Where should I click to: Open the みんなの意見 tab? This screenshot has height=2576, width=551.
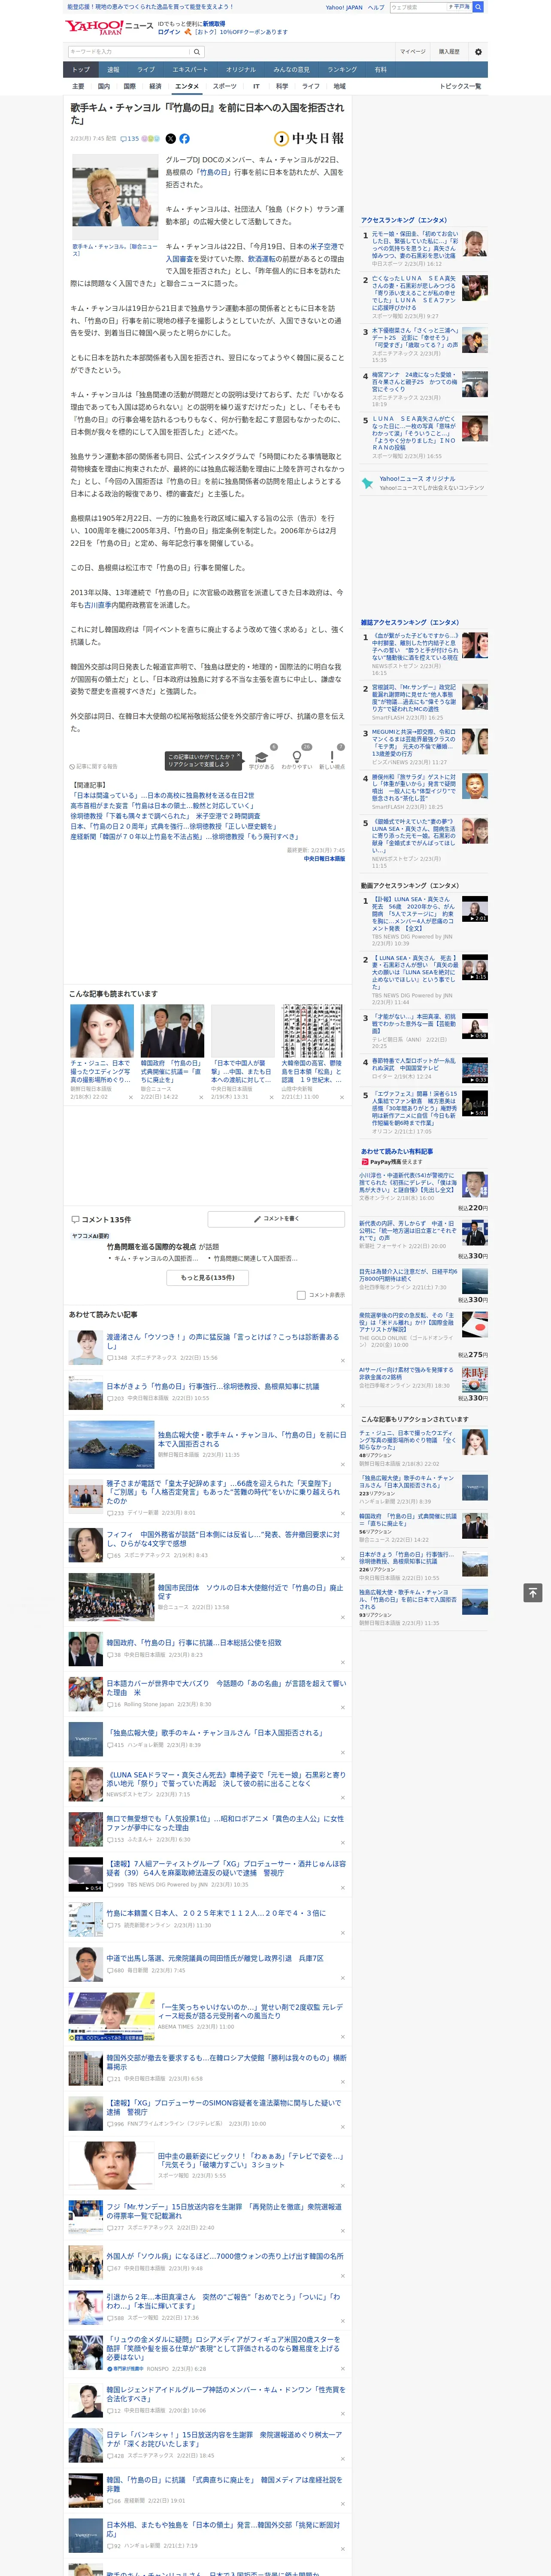click(292, 70)
